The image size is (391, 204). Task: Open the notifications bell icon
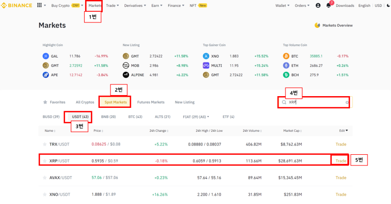(x=328, y=5)
